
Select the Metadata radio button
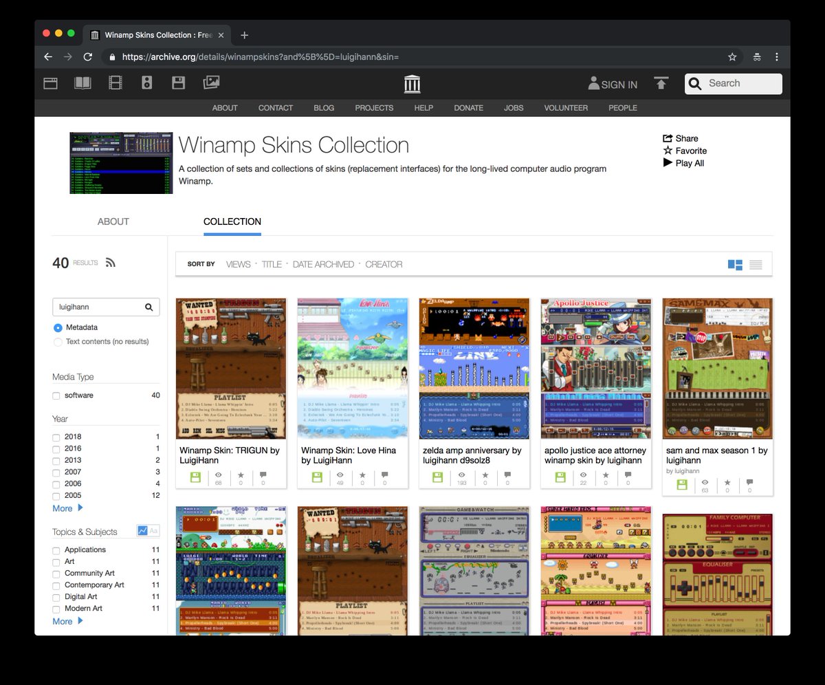58,328
